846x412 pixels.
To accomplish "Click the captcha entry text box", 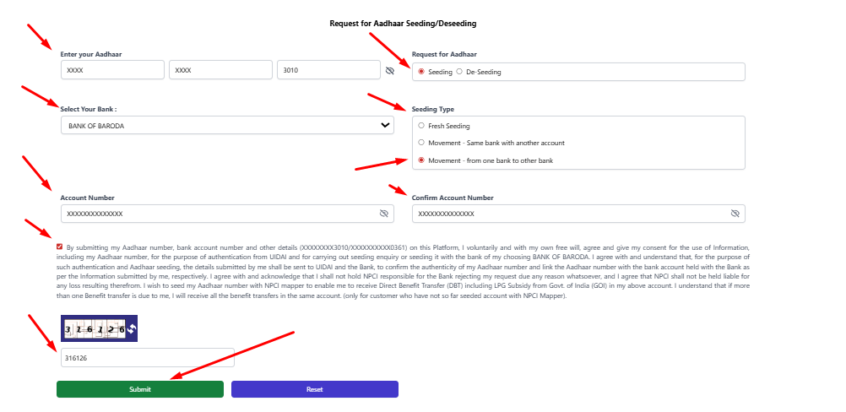I will point(145,358).
